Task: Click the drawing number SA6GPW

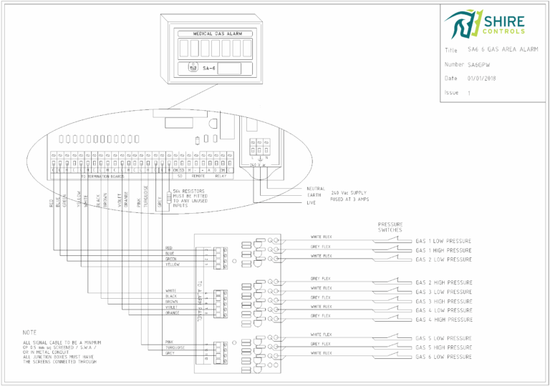Action: [x=483, y=64]
